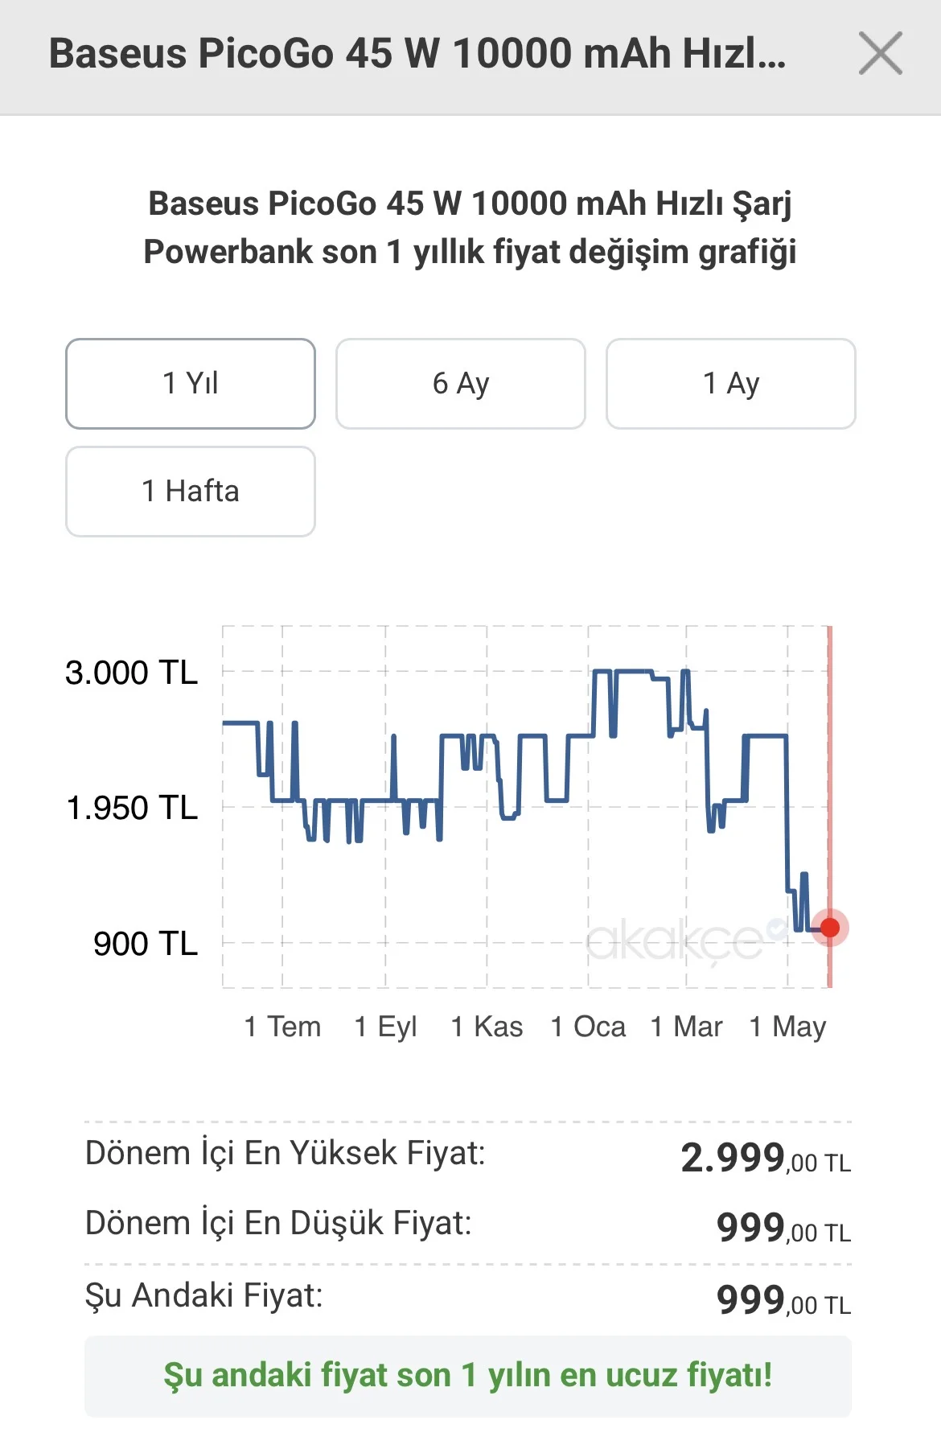Click the 1.950 TL axis label
The image size is (941, 1441).
click(x=132, y=808)
